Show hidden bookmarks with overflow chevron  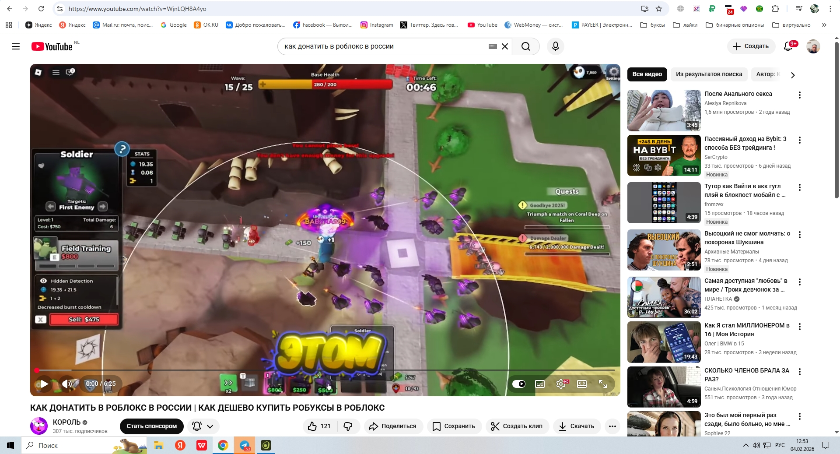(x=824, y=25)
